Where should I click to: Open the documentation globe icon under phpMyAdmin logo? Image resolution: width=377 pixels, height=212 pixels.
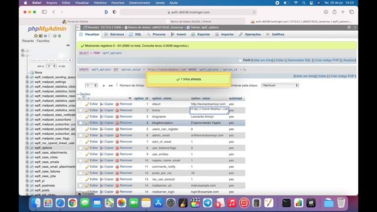pyautogui.click(x=45, y=36)
